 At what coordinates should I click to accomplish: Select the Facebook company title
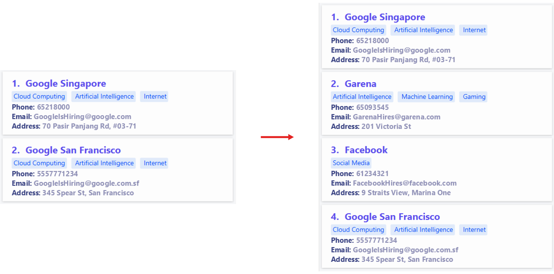tap(366, 150)
